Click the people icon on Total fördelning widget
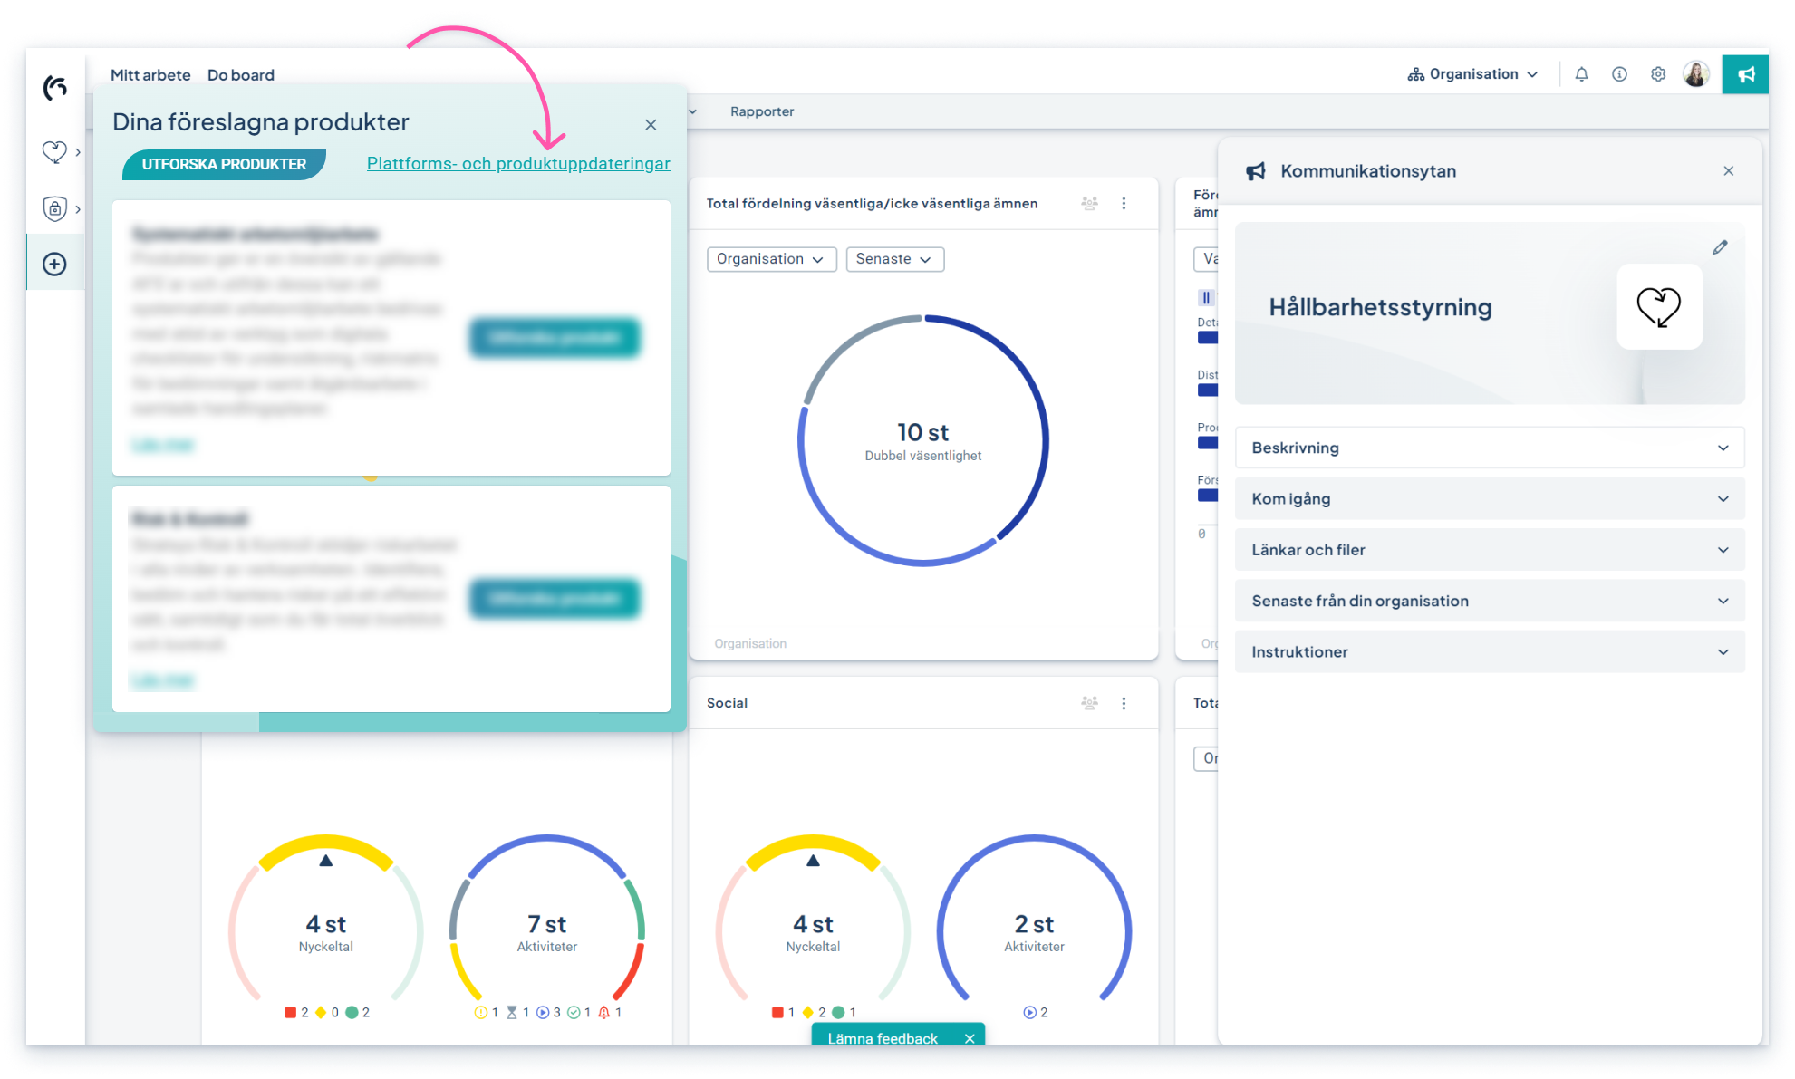 (x=1089, y=204)
